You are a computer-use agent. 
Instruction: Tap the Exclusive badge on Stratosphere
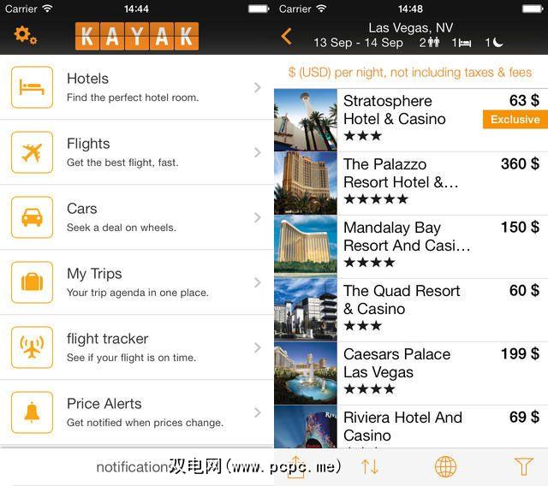pos(515,120)
